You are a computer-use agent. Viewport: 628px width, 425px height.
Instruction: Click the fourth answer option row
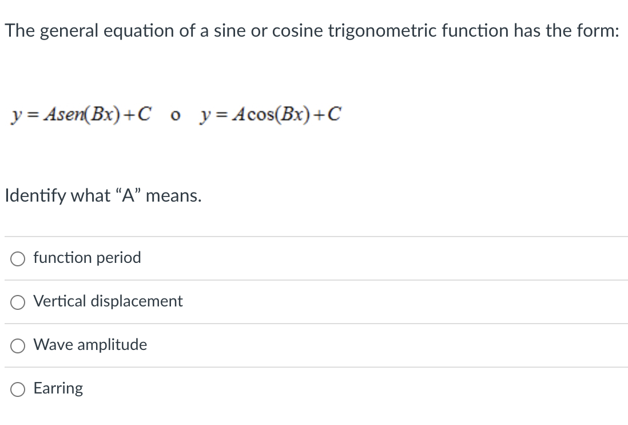[314, 389]
